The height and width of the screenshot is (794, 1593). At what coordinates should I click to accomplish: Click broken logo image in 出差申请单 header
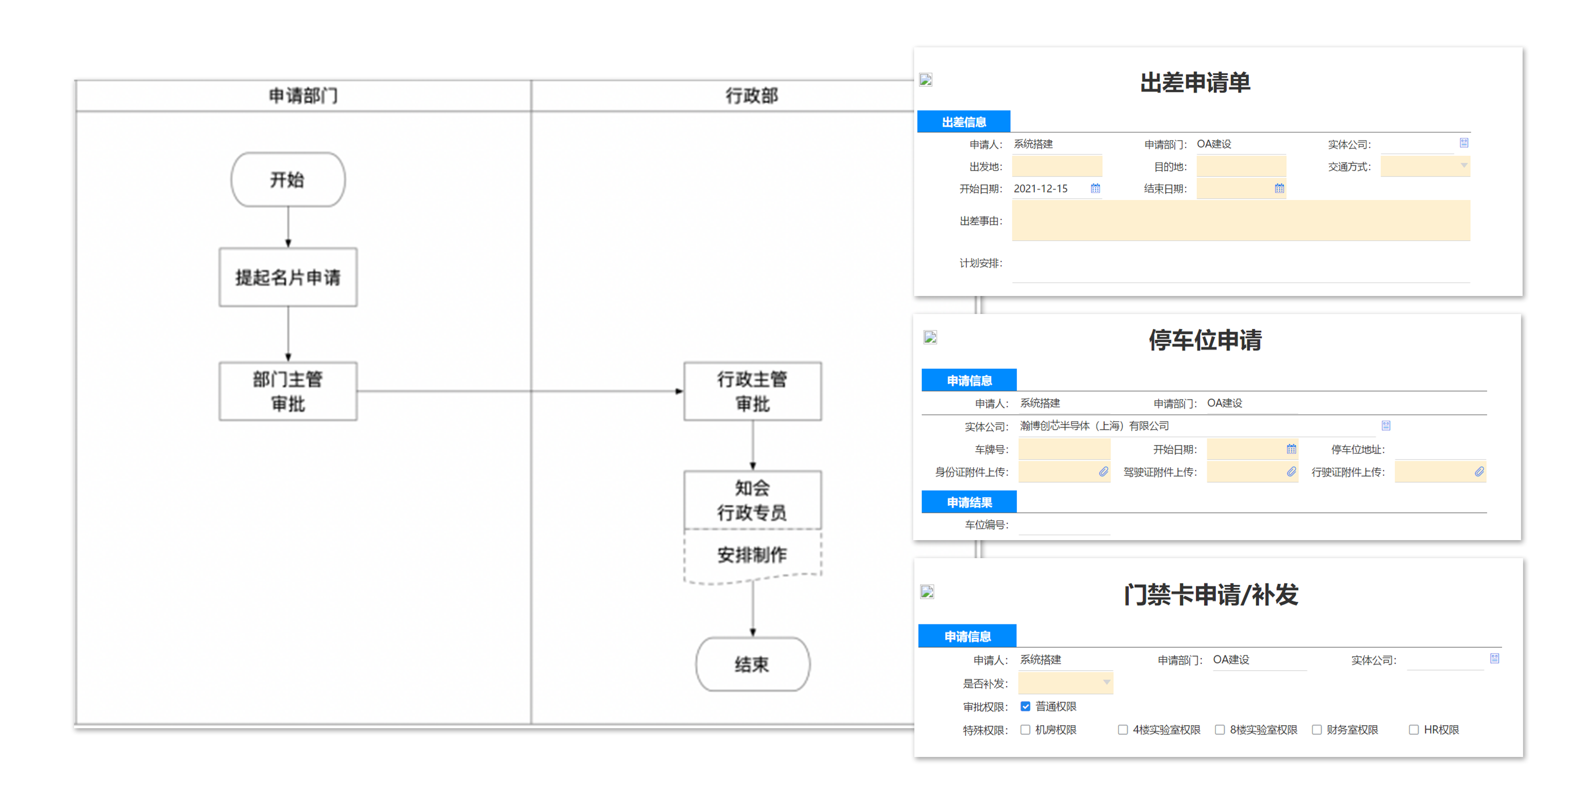coord(926,80)
